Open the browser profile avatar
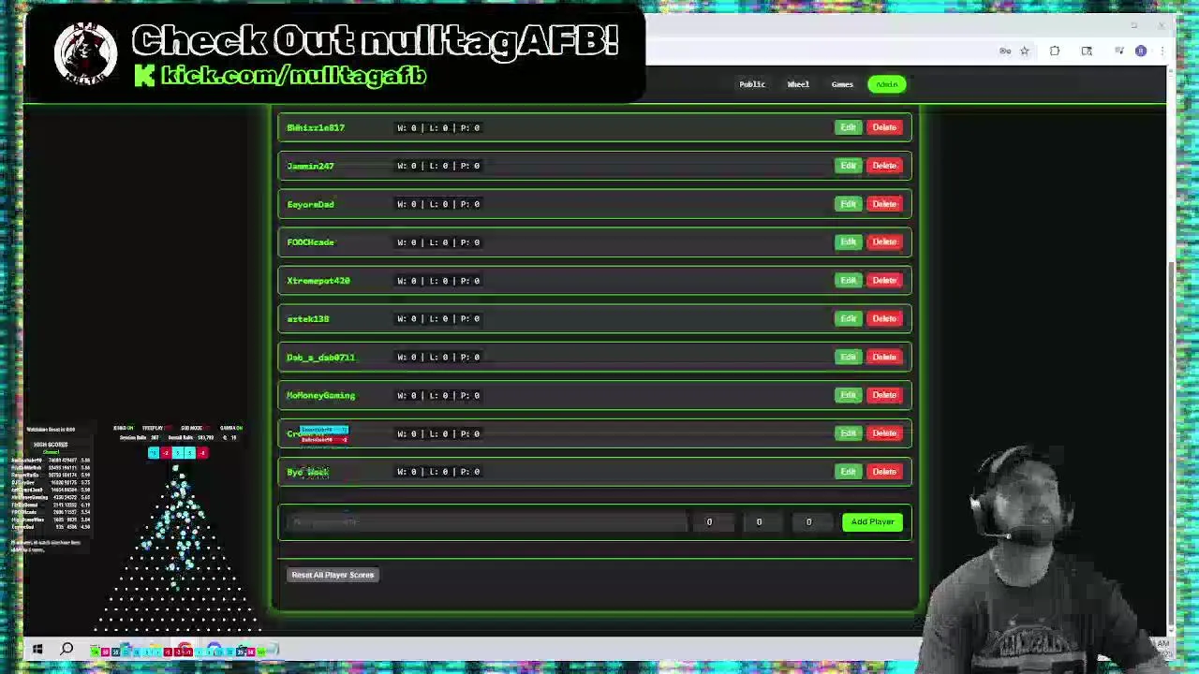The image size is (1199, 674). point(1141,51)
